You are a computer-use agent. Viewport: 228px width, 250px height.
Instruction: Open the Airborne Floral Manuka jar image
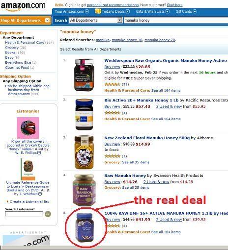coord(84,152)
